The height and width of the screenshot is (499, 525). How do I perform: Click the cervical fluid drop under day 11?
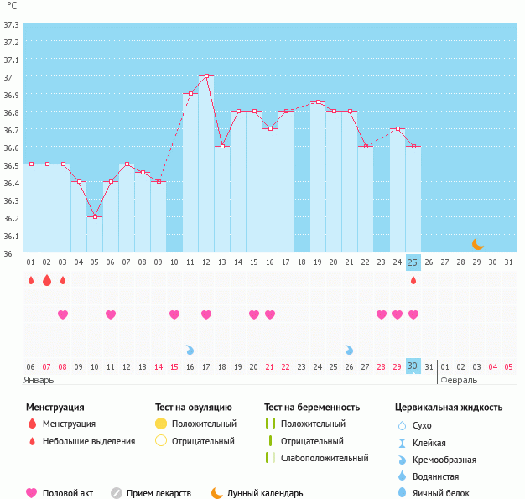coord(190,349)
